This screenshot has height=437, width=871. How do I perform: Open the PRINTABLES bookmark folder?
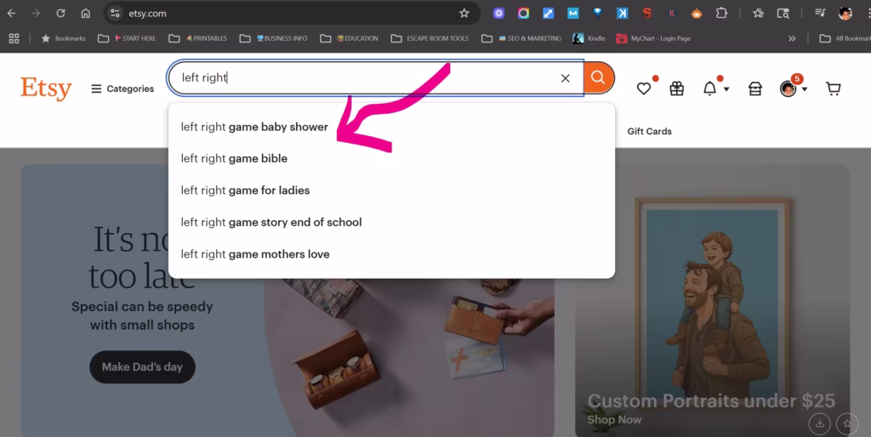pos(197,38)
